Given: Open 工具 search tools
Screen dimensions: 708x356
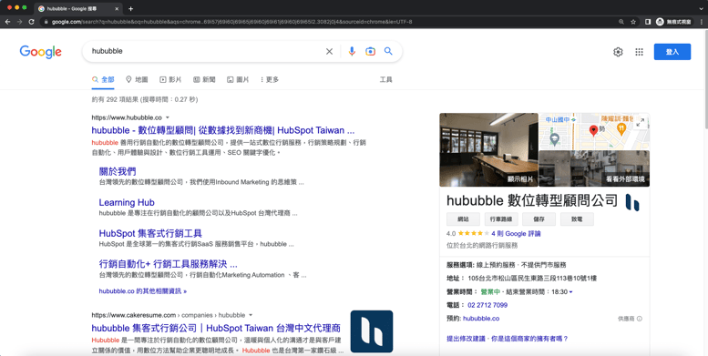Looking at the screenshot, I should tap(385, 79).
